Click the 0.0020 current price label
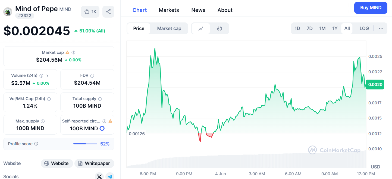Image resolution: width=392 pixels, height=179 pixels. [375, 85]
